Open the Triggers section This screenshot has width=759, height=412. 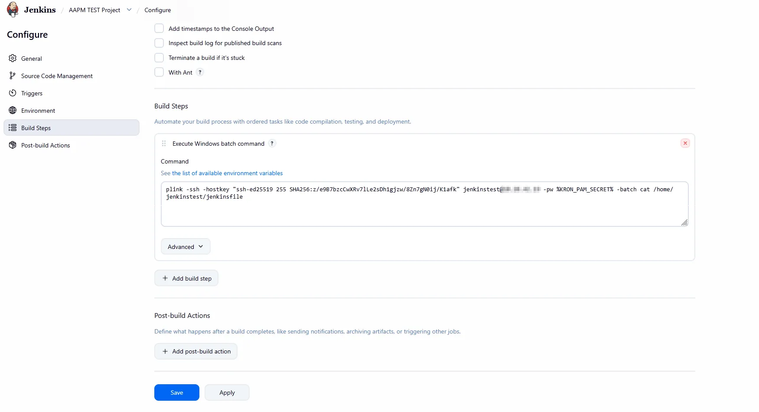coord(72,93)
